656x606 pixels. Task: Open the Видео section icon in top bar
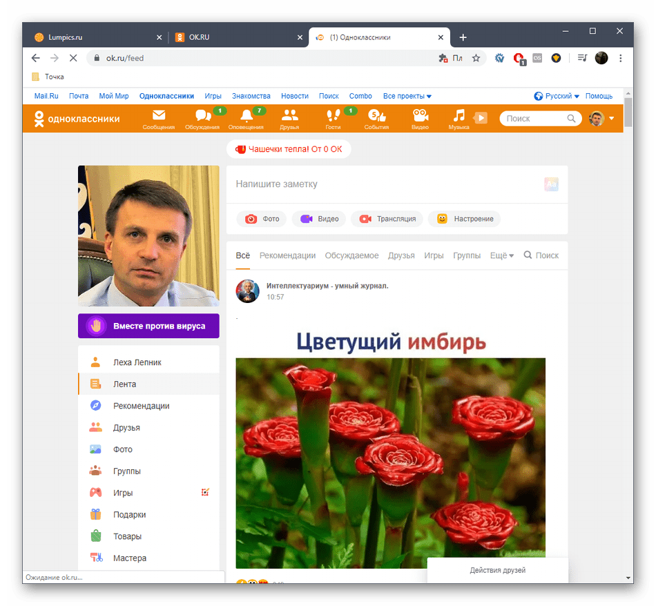(420, 117)
